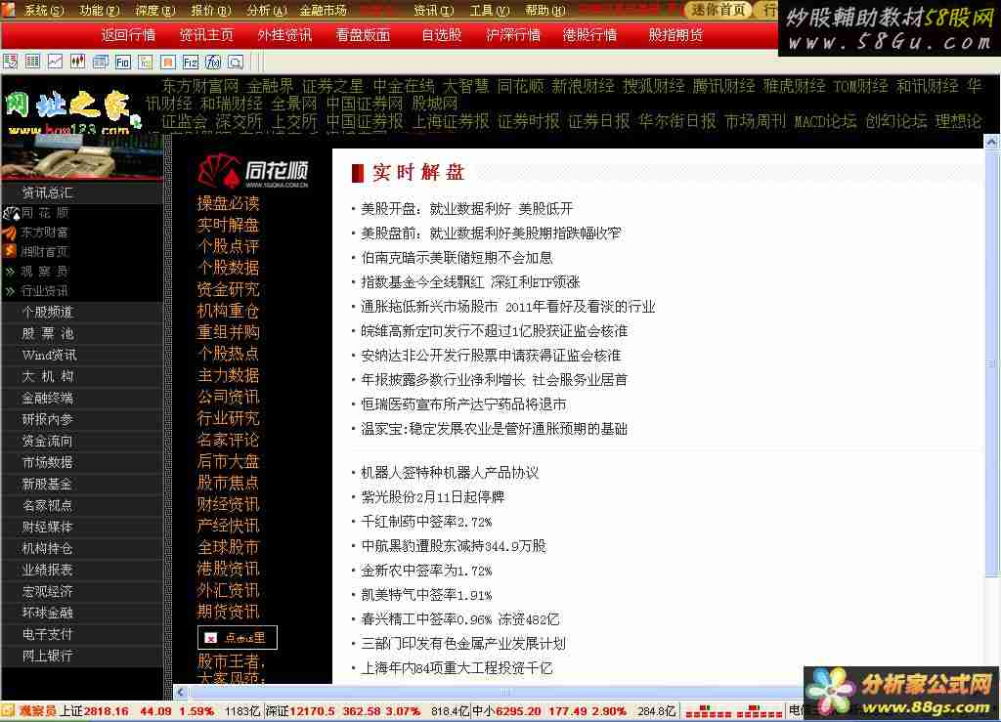Click the 同花顺 logo above the channel list
This screenshot has height=722, width=1001.
point(253,171)
